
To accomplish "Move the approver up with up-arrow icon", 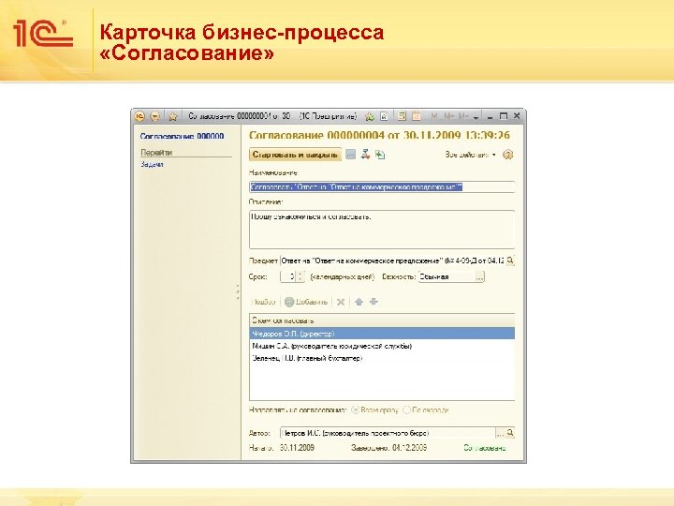I will 359,302.
